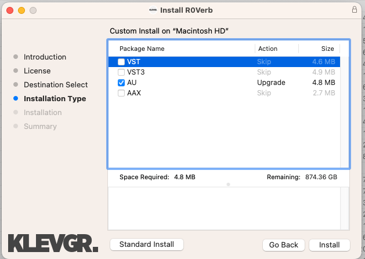365x259 pixels.
Task: Enable the VST package checkbox
Action: [121, 62]
